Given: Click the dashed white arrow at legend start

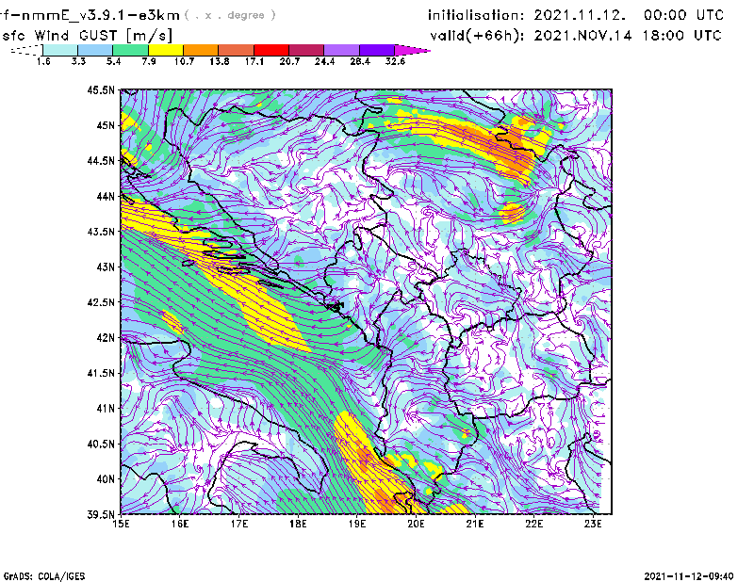Looking at the screenshot, I should [x=26, y=50].
